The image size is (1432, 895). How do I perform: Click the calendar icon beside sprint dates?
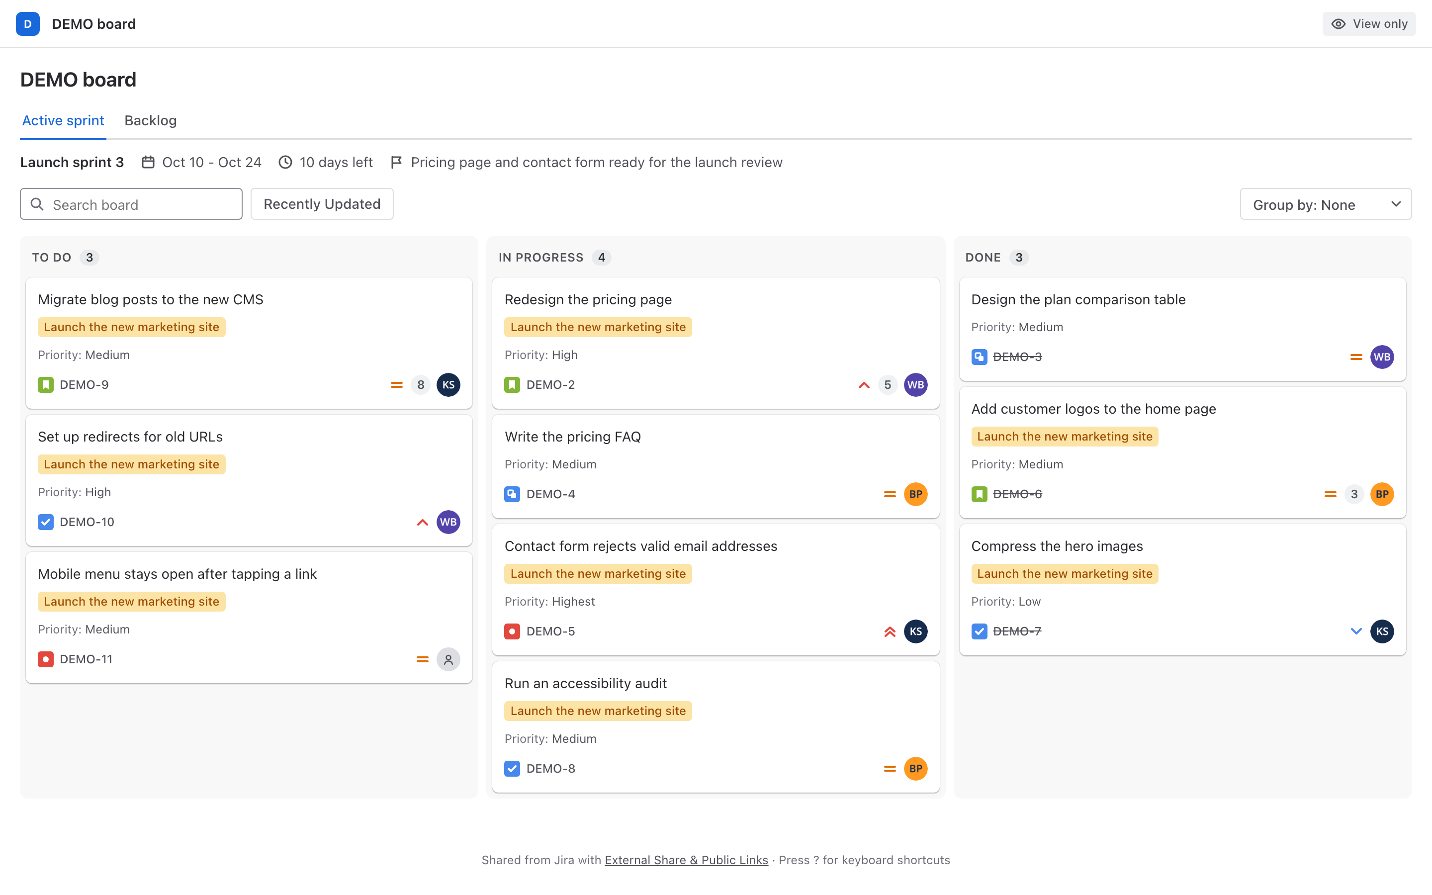(x=148, y=162)
